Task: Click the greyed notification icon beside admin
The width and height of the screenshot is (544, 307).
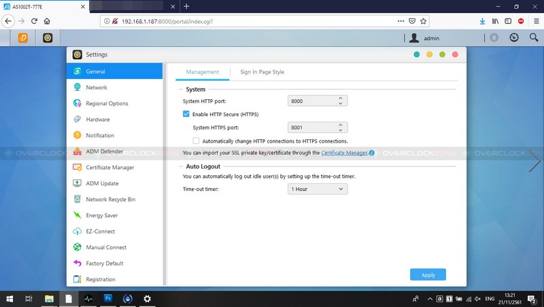Action: 494,37
